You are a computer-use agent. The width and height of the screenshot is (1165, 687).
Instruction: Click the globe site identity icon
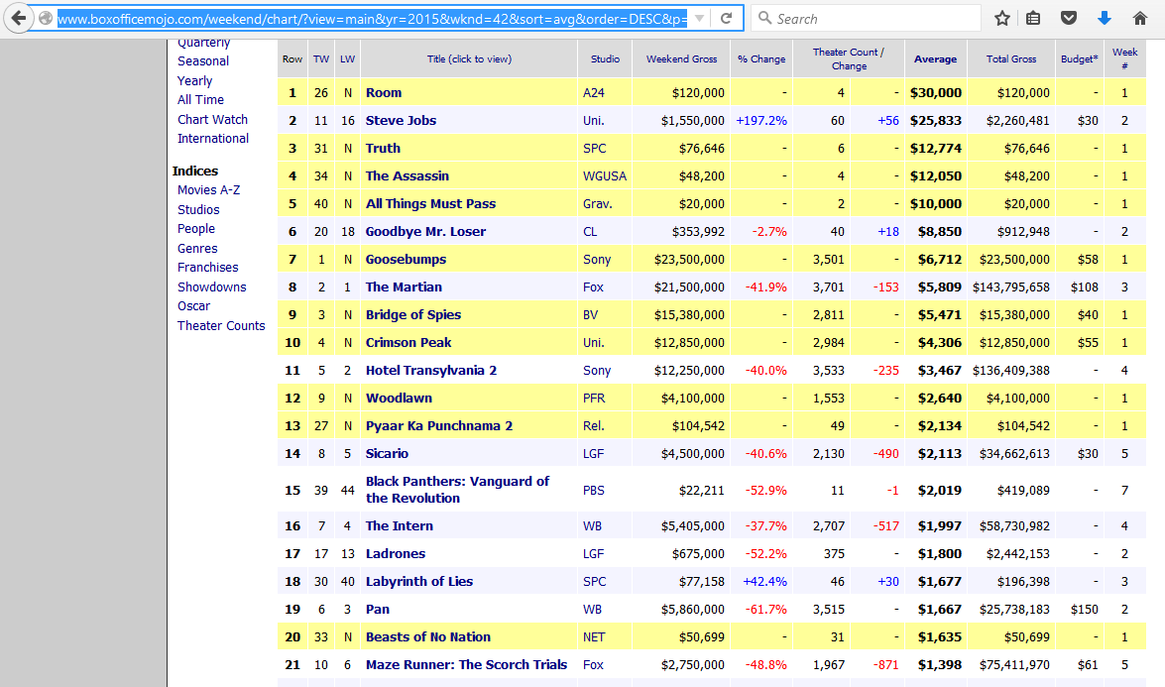pyautogui.click(x=46, y=18)
